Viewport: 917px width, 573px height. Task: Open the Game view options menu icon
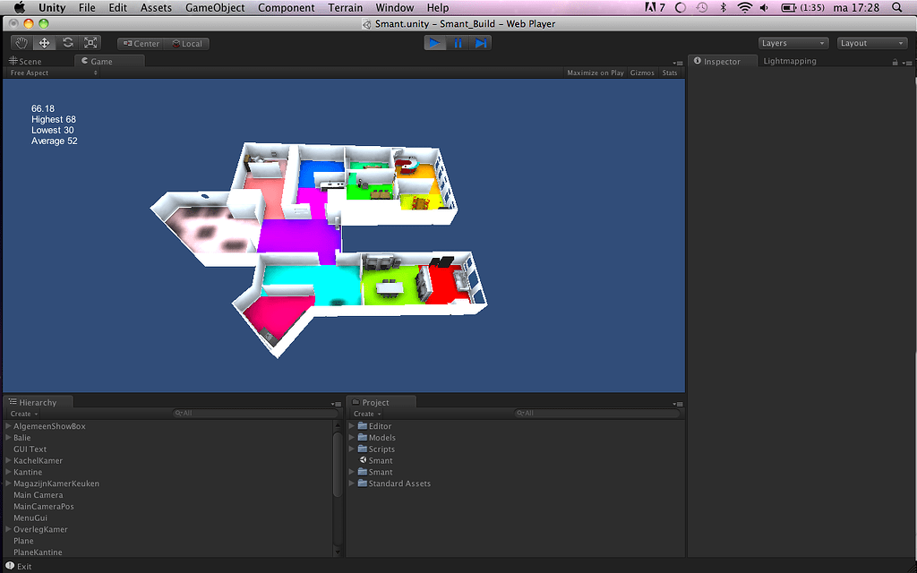pyautogui.click(x=678, y=63)
